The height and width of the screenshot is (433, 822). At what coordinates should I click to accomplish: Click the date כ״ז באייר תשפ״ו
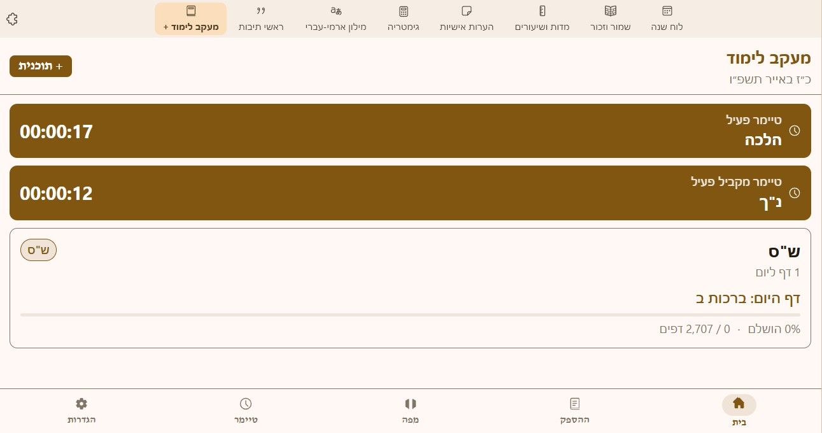[770, 80]
